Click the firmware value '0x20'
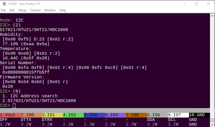This screenshot has width=215, height=127. [8, 87]
